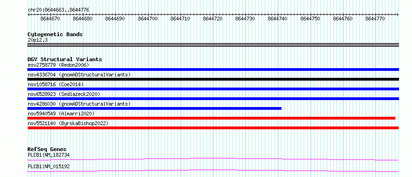Select the magenta PLCB1 NM_015192 transcript line
The height and width of the screenshot is (177, 412).
pyautogui.click(x=213, y=171)
